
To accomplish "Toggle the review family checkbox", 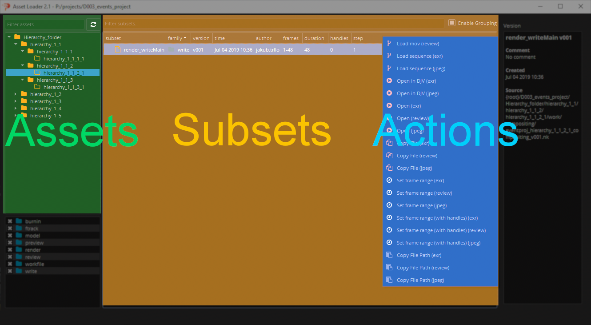I will (10, 257).
